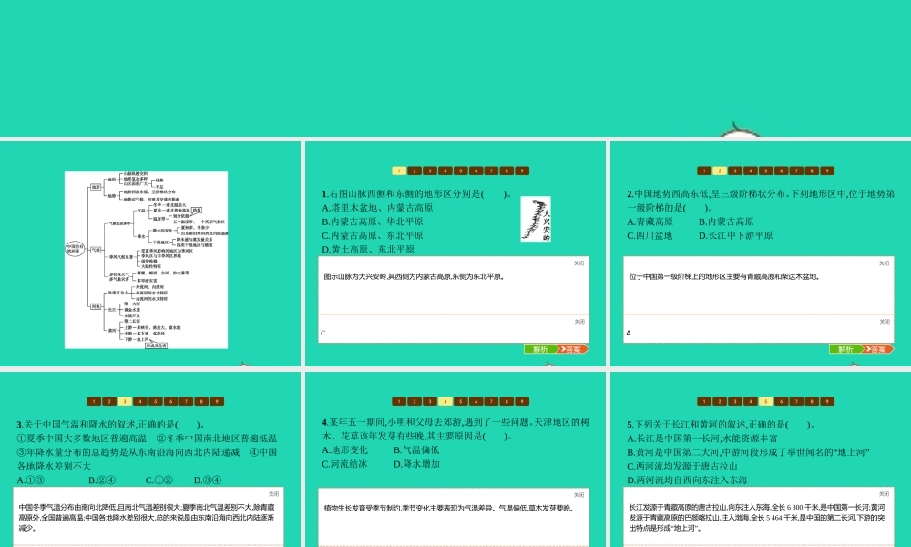Viewport: 911px width, 547px height.
Task: Select tab 7 in question 1 slide
Action: point(492,170)
